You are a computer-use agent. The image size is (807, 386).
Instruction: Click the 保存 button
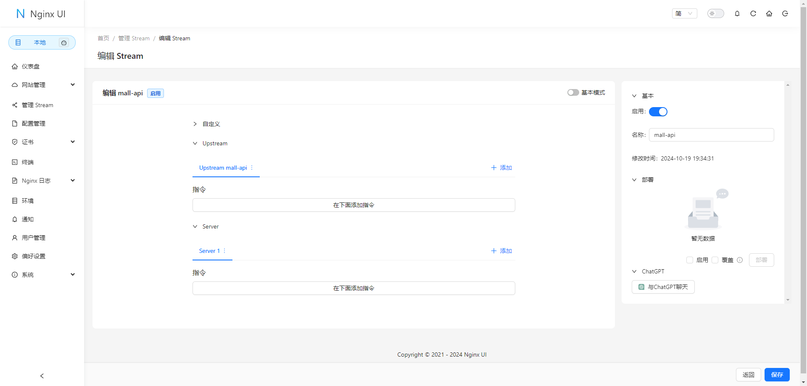coord(777,375)
